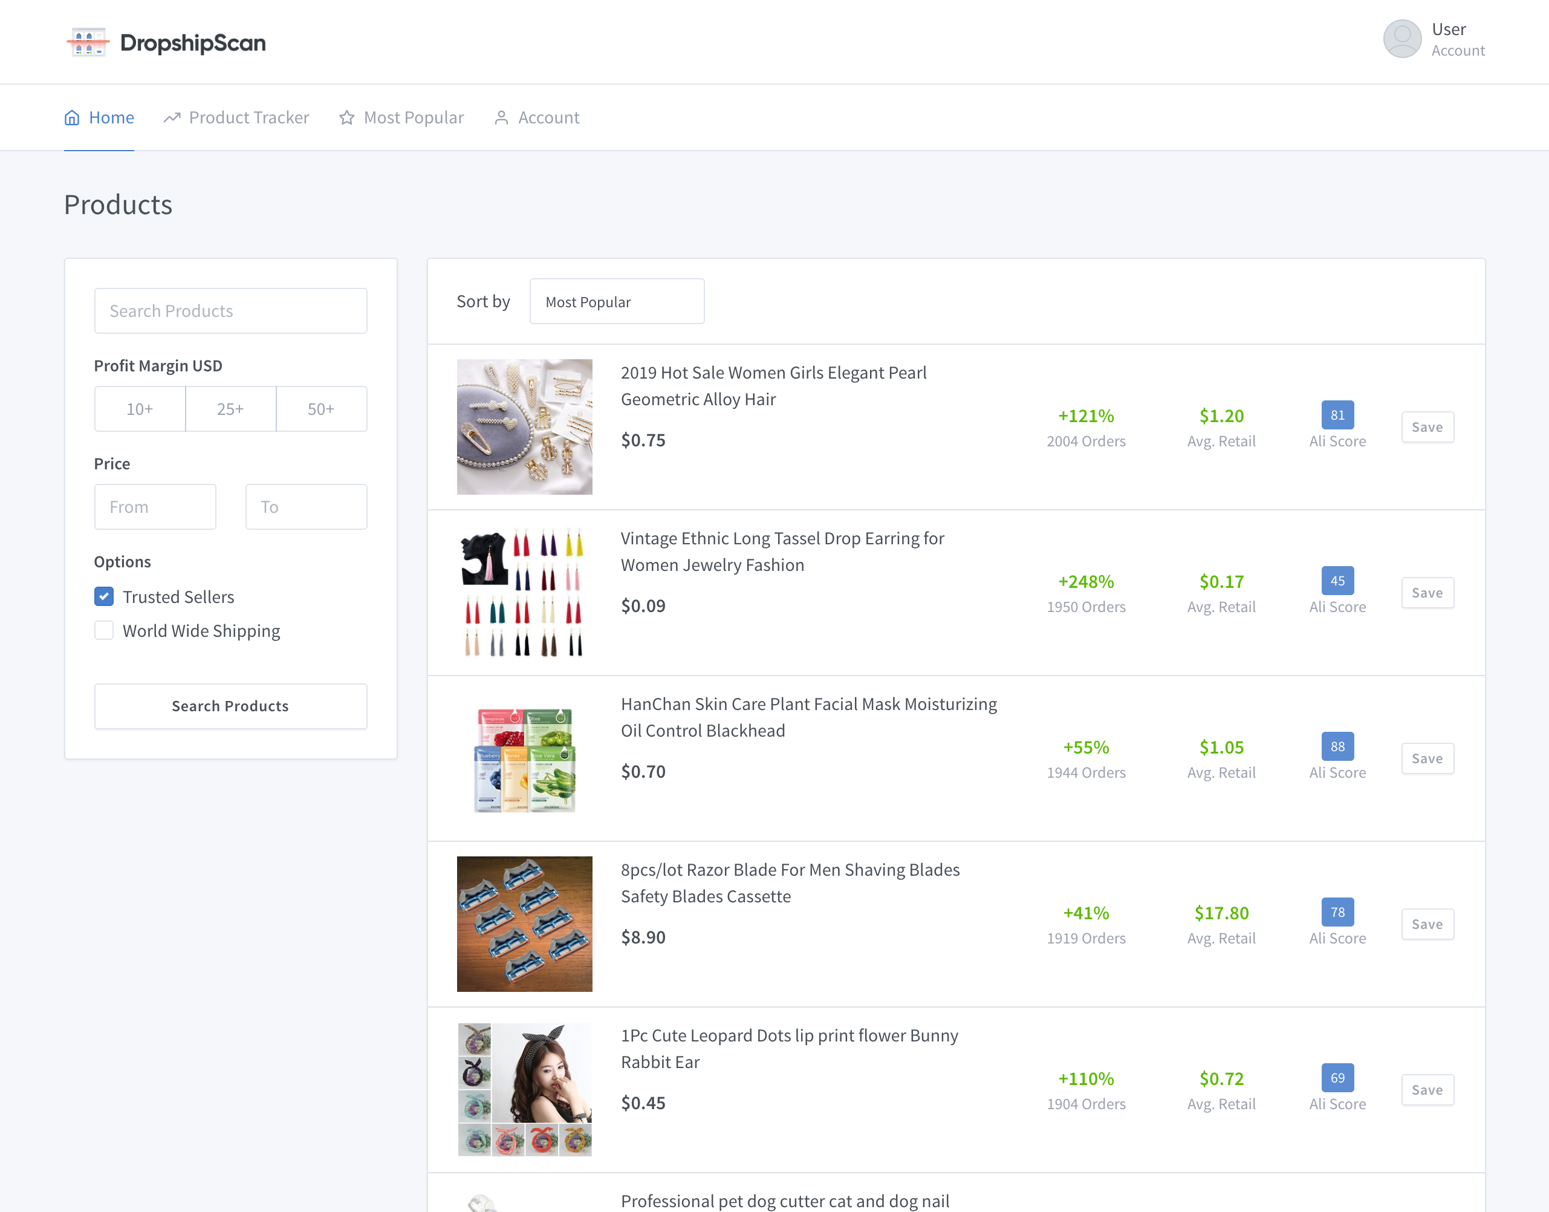The image size is (1549, 1212).
Task: Open the pearl hair clips thumbnail
Action: 524,426
